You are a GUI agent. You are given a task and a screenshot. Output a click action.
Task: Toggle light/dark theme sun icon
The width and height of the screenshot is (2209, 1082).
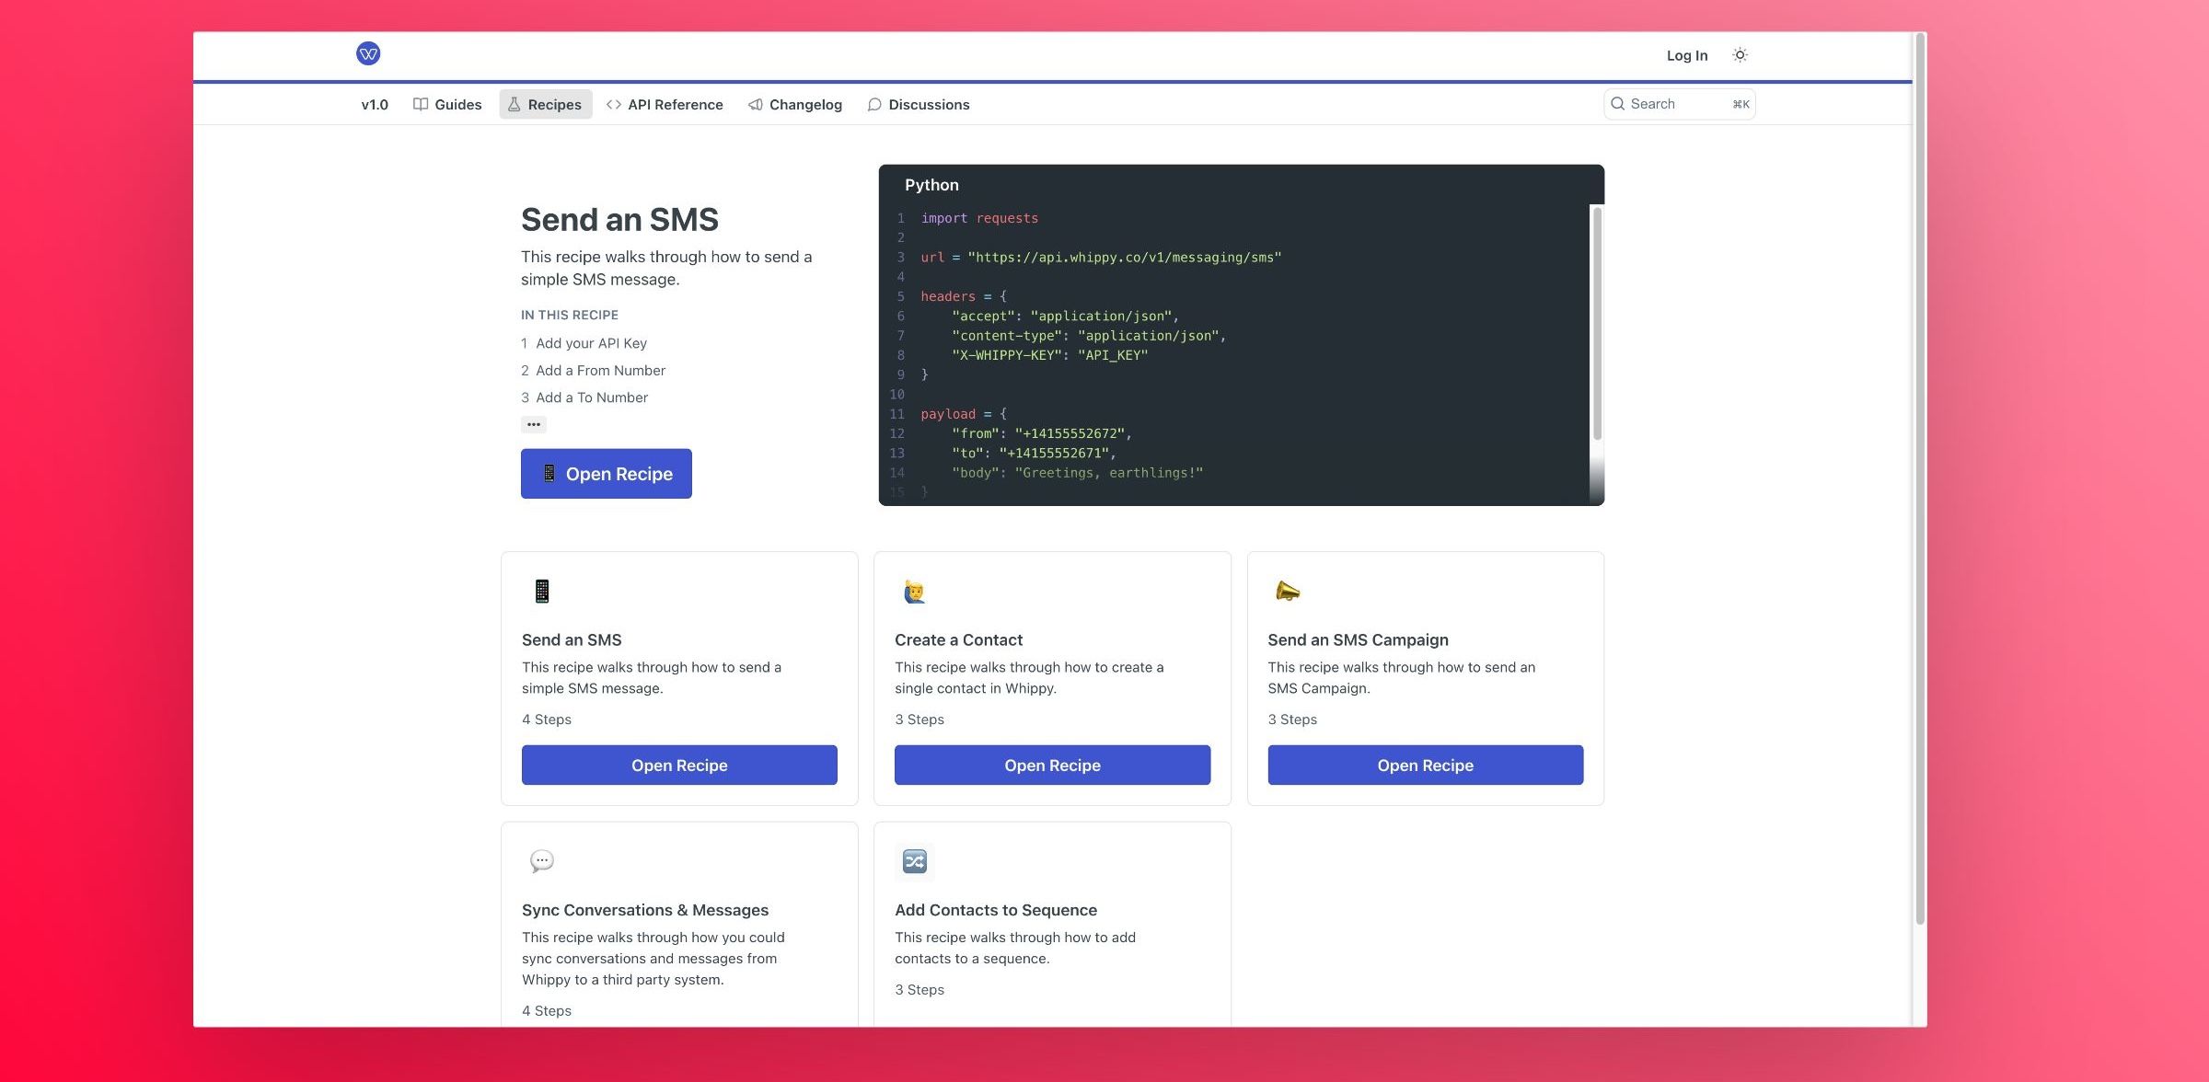coord(1740,55)
